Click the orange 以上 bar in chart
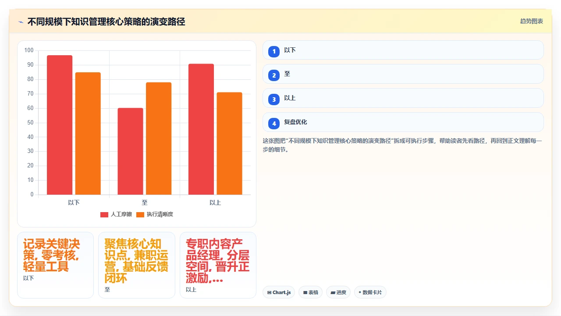Screen dimensions: 561x316 coord(229,143)
